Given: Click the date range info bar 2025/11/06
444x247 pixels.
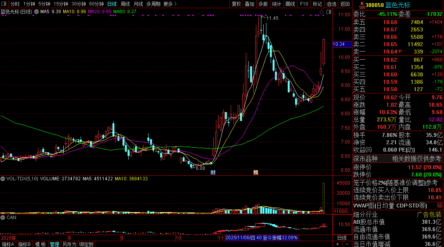Looking at the screenshot, I should click(x=261, y=238).
